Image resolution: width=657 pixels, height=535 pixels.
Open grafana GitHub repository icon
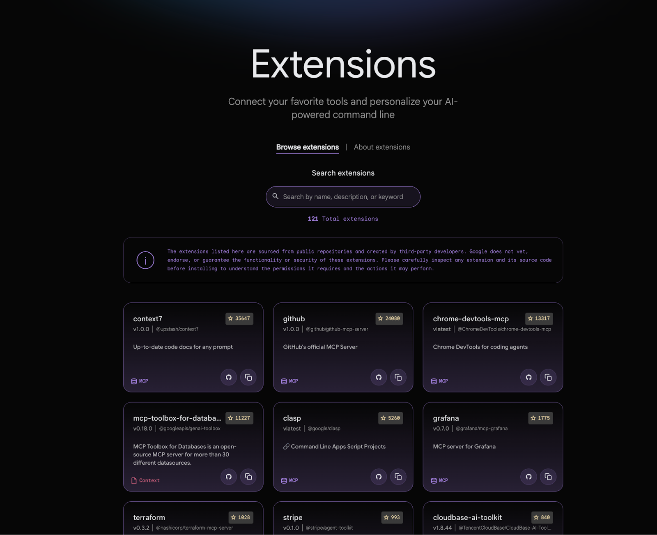528,477
